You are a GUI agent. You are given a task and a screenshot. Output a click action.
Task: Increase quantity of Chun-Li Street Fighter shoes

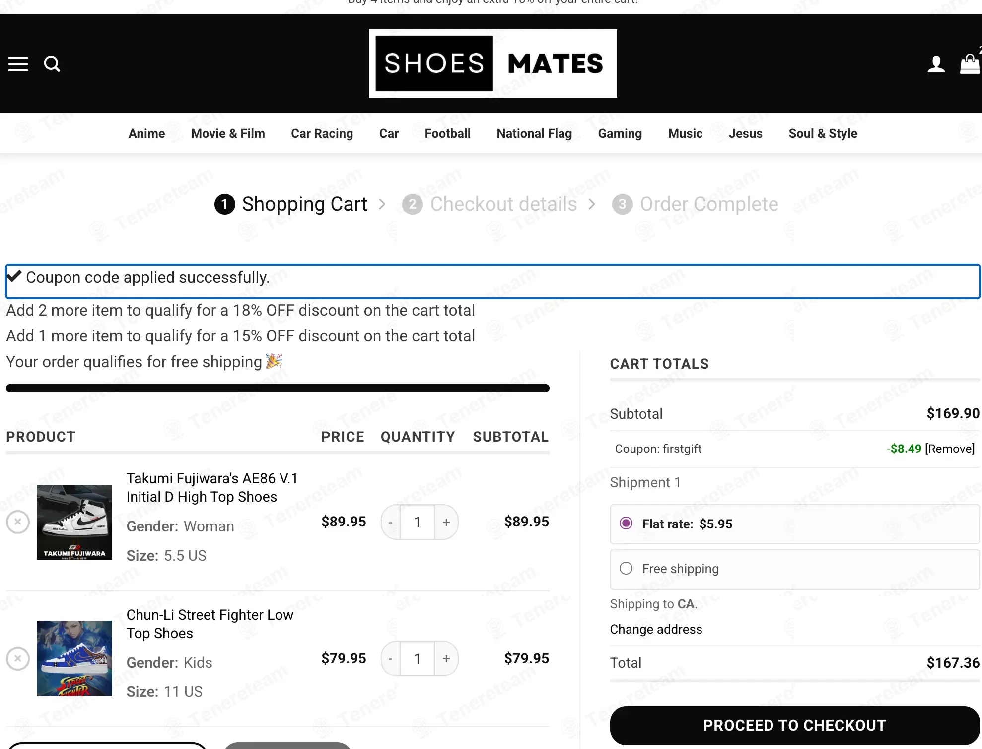pos(446,659)
